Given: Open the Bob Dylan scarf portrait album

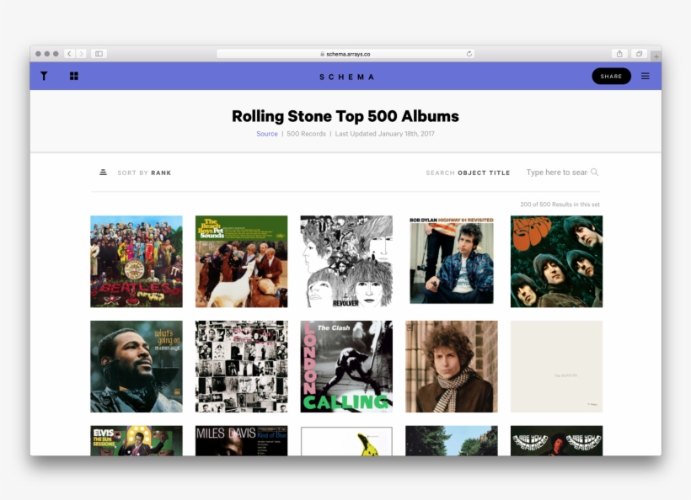Looking at the screenshot, I should coord(452,367).
